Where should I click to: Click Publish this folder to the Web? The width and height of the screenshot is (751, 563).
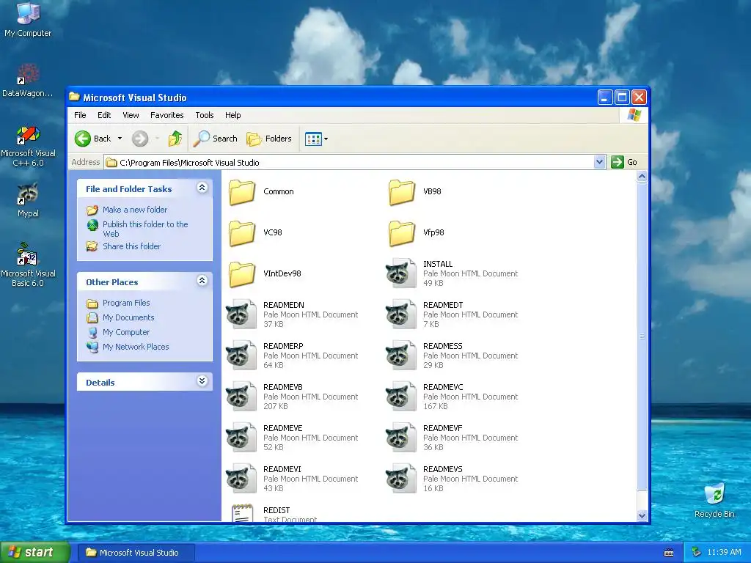[x=145, y=229]
